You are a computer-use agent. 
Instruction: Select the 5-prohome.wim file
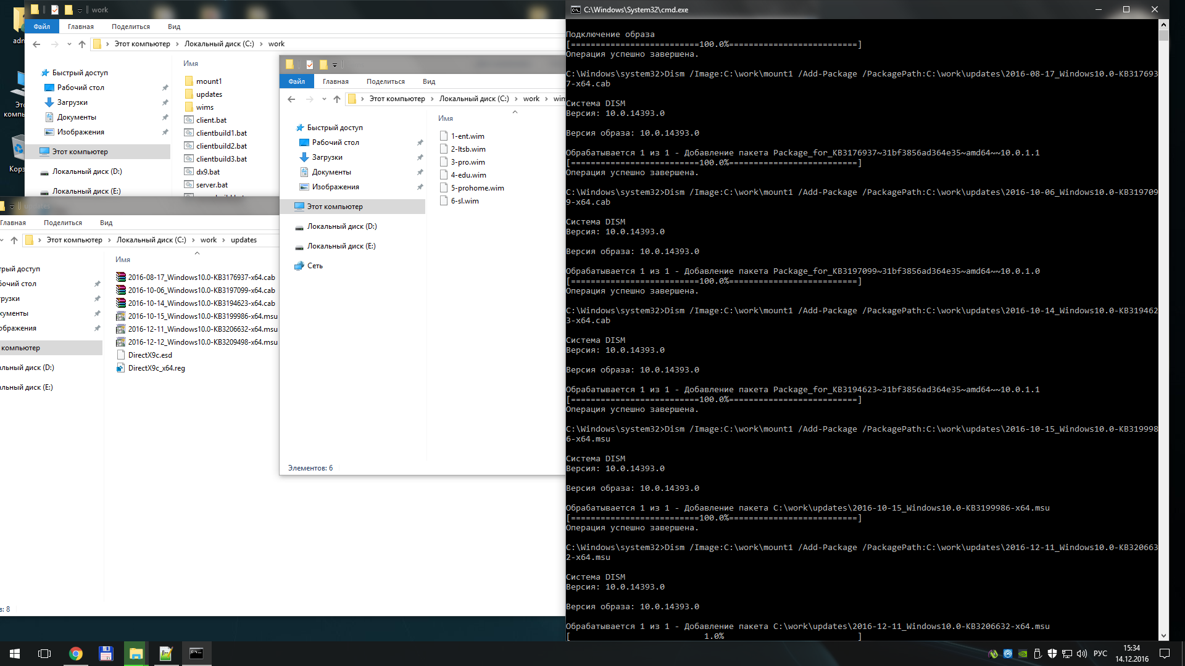point(472,188)
